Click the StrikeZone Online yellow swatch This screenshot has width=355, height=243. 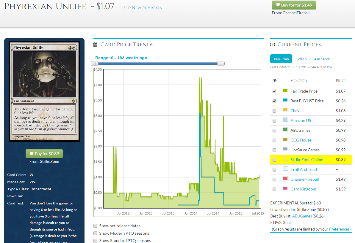[x=285, y=159]
